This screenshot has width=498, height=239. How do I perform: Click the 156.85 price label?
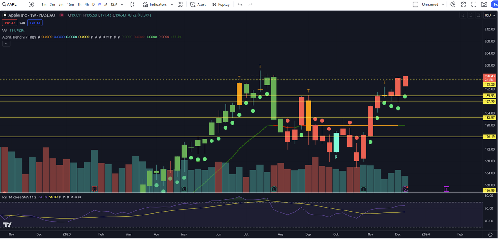pos(489,191)
